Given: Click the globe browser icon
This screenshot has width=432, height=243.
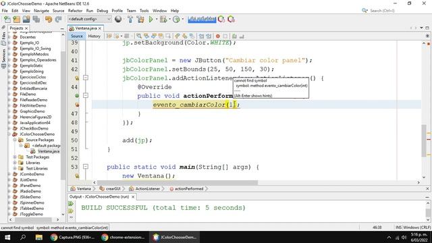Looking at the screenshot, I should (118, 20).
